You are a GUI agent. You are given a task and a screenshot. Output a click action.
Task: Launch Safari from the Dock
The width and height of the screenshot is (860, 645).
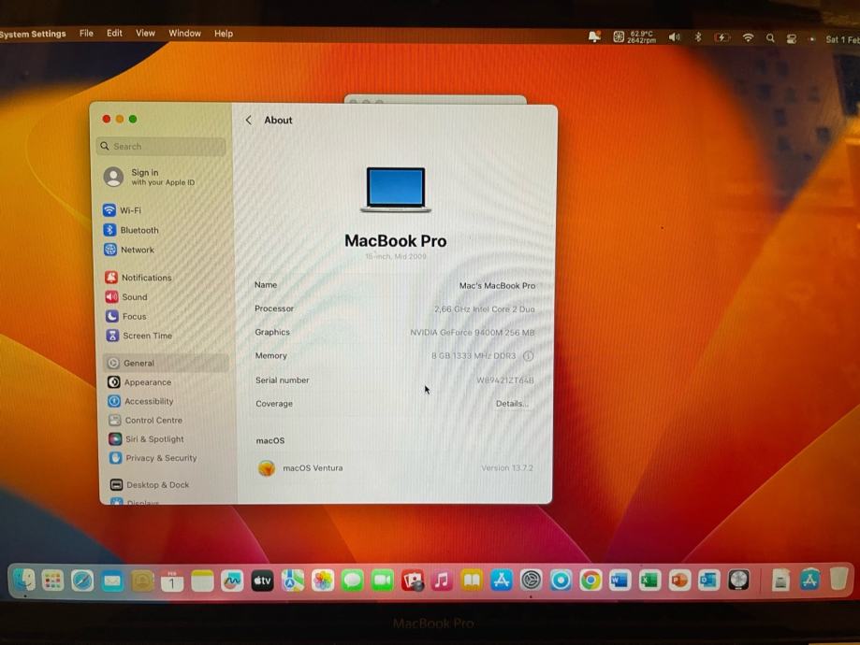point(82,580)
